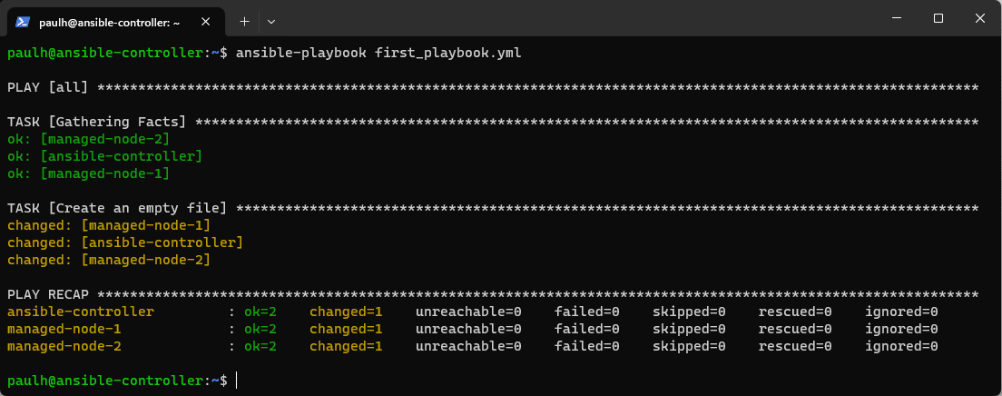This screenshot has width=1002, height=396.
Task: Click changed=1 for ansible-controller recap row
Action: 347,312
